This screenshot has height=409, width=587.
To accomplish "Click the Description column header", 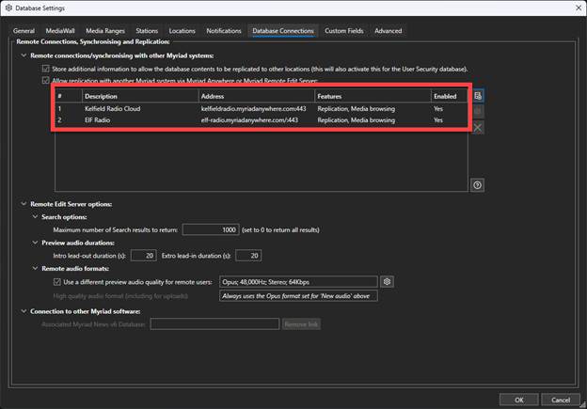I will [x=140, y=96].
